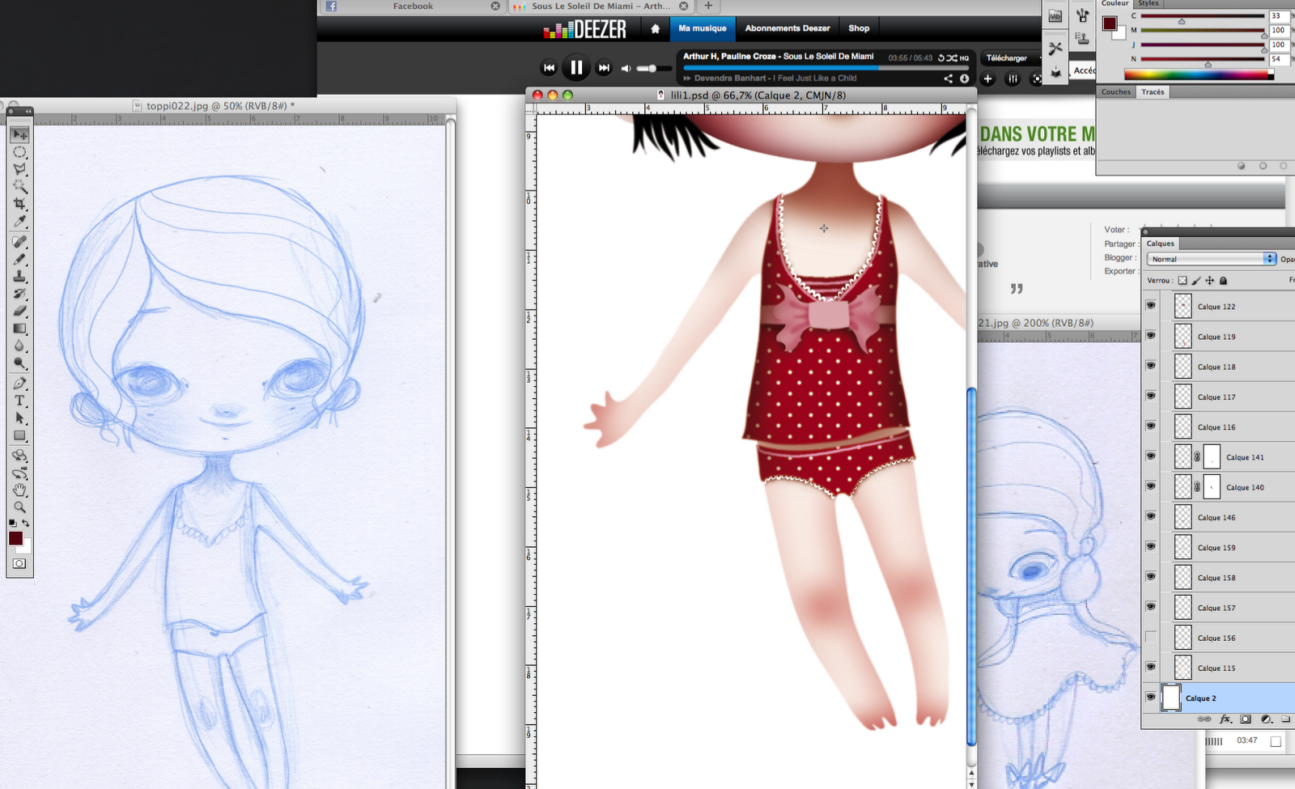Lock all with the padlock icon
The height and width of the screenshot is (789, 1295).
pos(1224,281)
